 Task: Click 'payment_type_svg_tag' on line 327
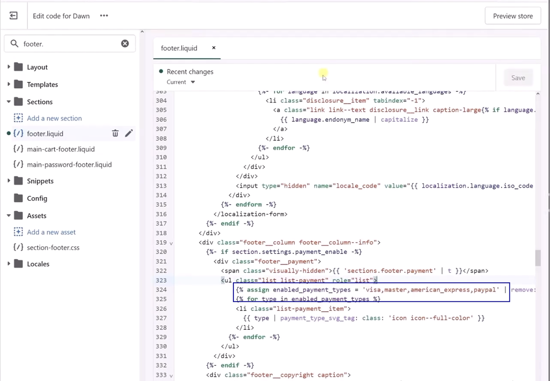[317, 318]
